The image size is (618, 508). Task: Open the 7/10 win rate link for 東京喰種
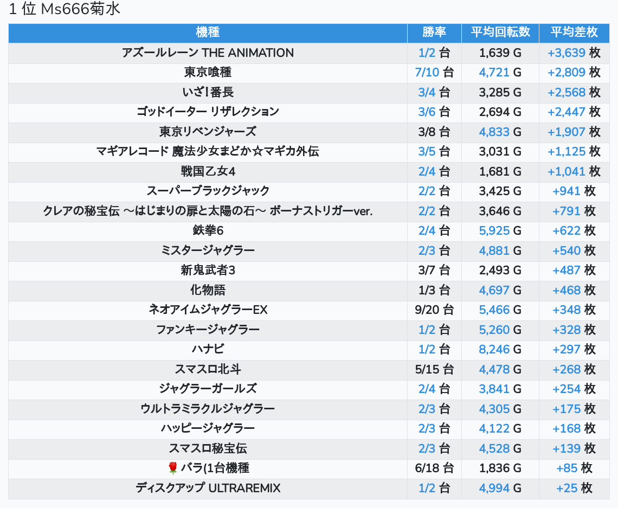click(x=427, y=73)
